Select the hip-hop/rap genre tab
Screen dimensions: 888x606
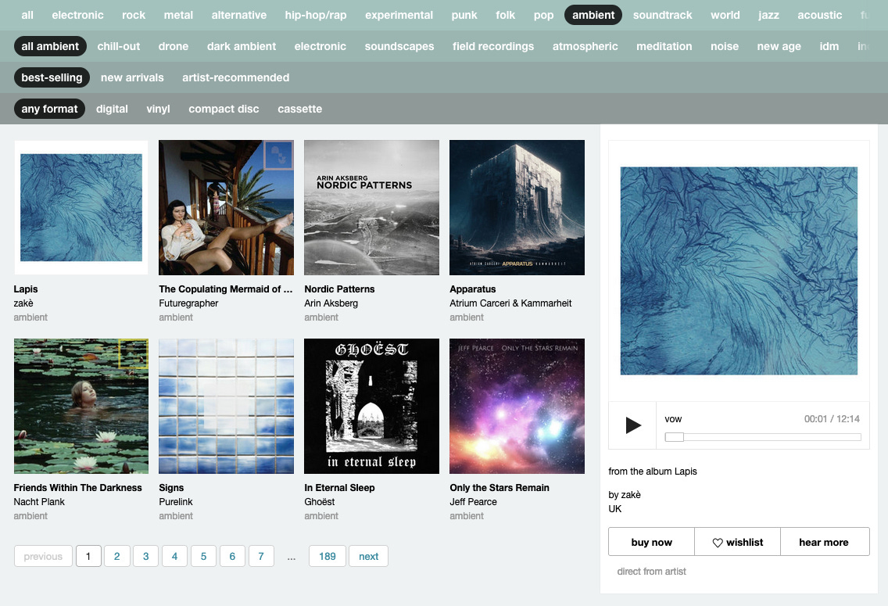[x=316, y=16]
